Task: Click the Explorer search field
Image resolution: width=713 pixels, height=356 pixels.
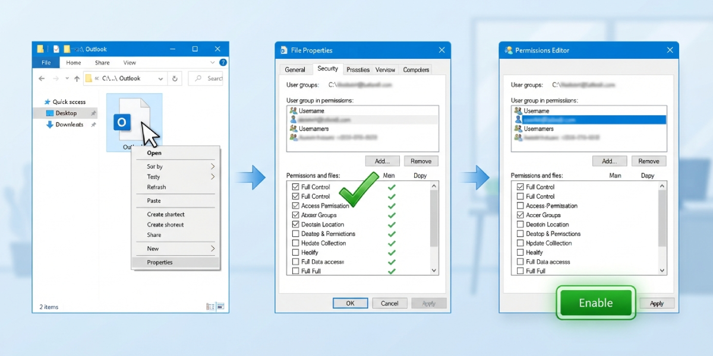Action: [x=206, y=78]
